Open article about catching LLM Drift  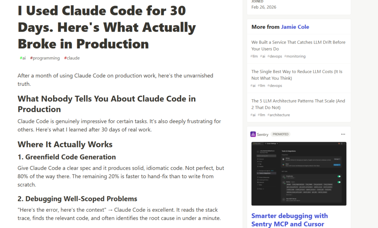[x=298, y=45]
